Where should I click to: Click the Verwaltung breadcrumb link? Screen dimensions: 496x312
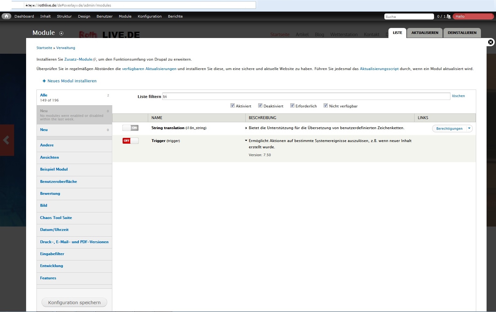click(66, 48)
